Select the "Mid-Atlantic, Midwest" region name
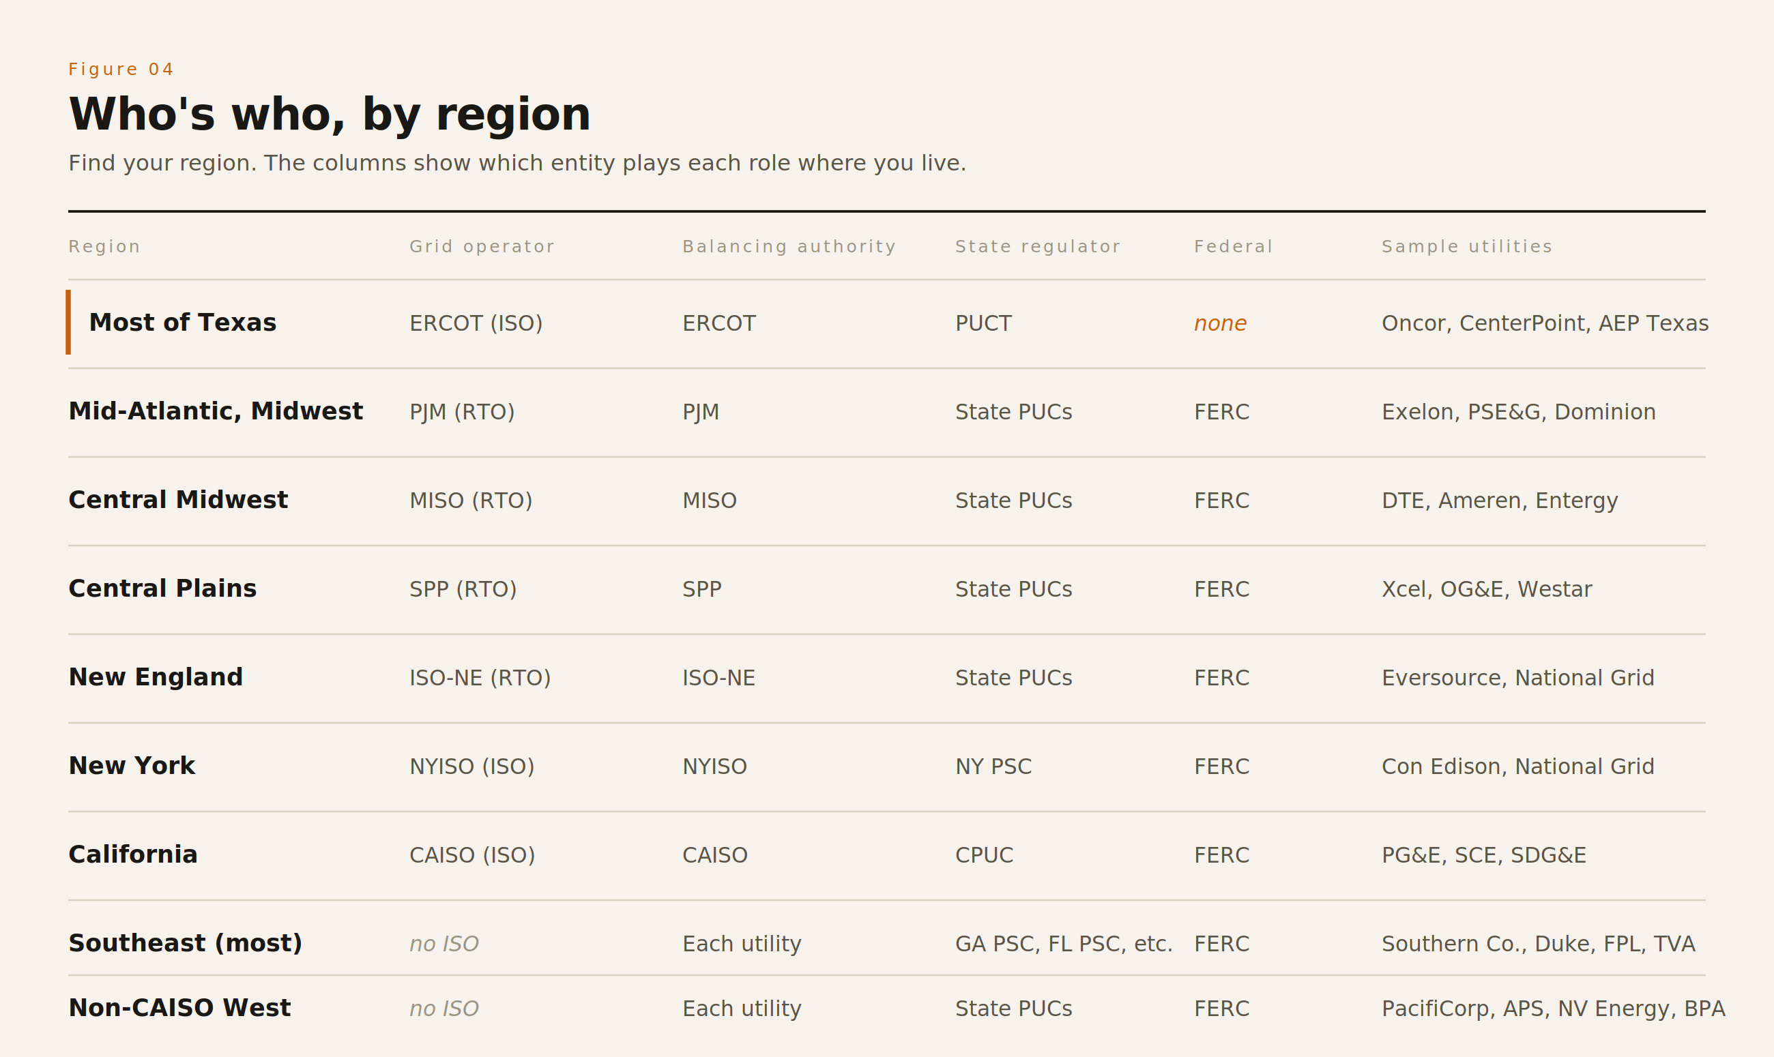Viewport: 1774px width, 1057px height. (216, 411)
